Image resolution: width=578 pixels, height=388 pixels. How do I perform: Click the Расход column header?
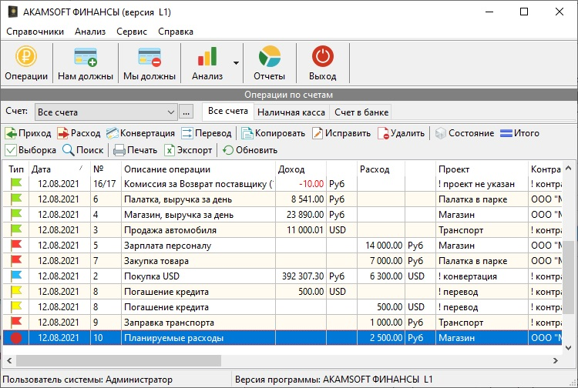381,169
